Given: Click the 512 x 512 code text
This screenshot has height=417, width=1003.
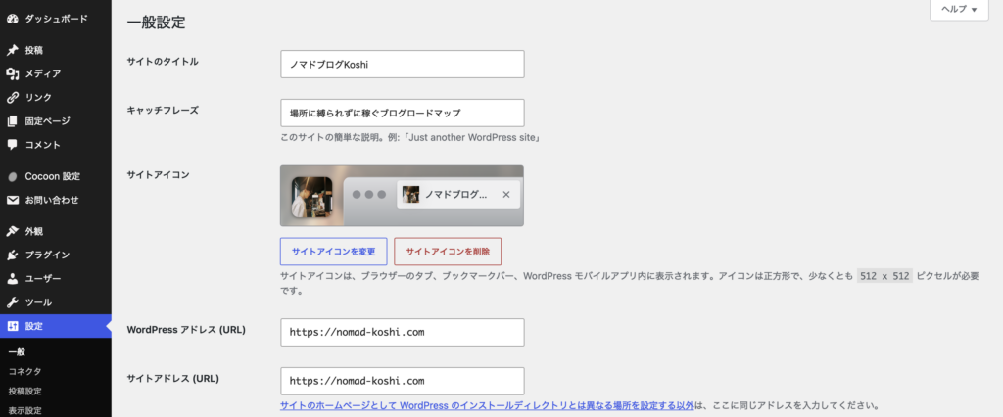Looking at the screenshot, I should click(884, 276).
